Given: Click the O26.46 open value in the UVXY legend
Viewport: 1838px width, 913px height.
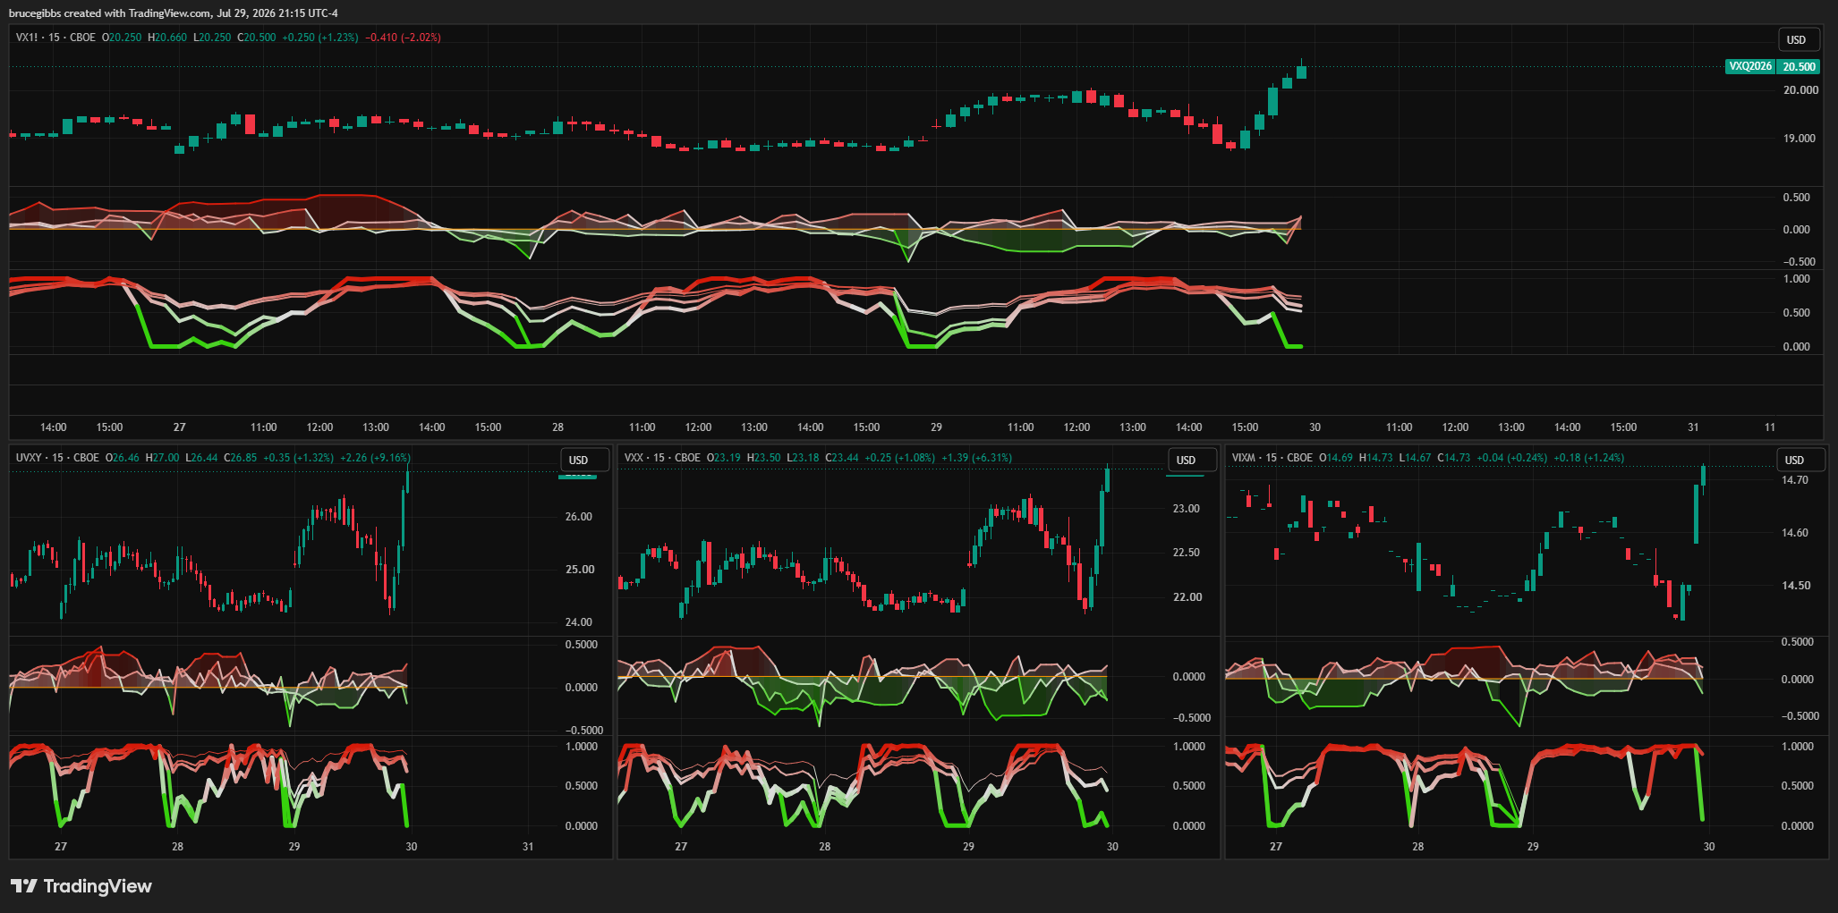Looking at the screenshot, I should pos(123,458).
